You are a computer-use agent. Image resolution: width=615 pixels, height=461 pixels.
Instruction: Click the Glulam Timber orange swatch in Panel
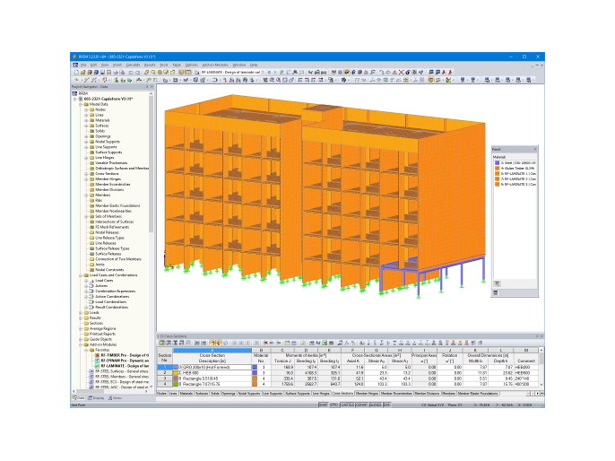click(x=497, y=168)
